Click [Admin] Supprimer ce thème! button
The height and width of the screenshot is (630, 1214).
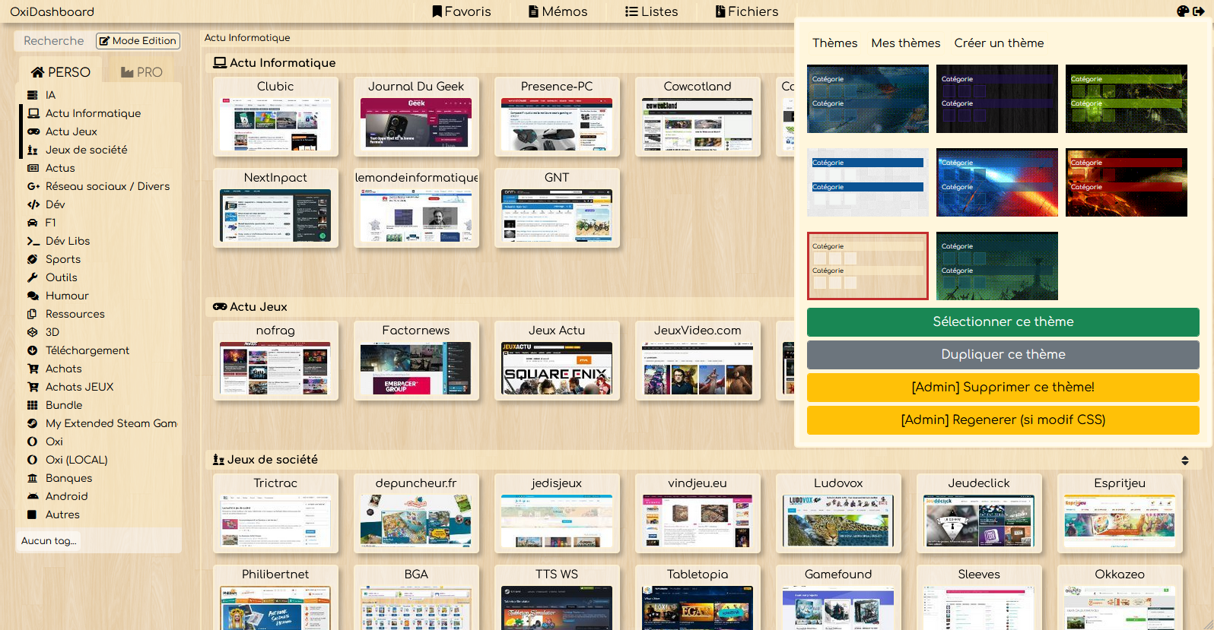tap(1003, 387)
